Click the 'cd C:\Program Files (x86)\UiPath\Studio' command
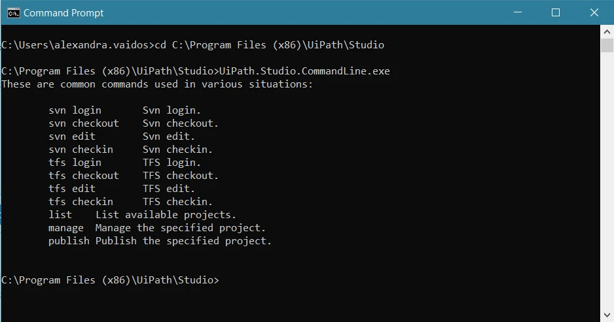Viewport: 614px width, 322px height. (x=270, y=45)
